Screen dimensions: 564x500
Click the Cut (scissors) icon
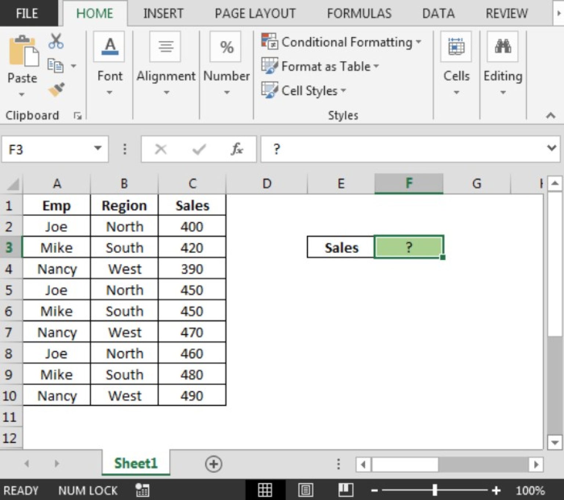(x=56, y=41)
